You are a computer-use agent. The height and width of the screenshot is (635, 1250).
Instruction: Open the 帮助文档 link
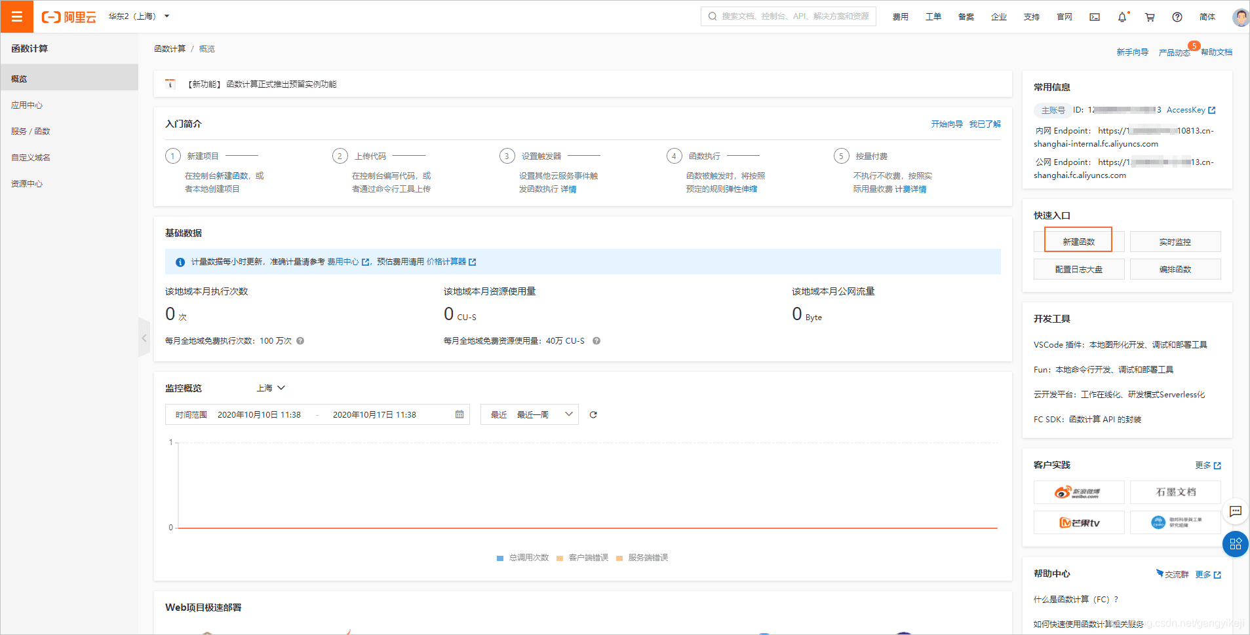1217,52
